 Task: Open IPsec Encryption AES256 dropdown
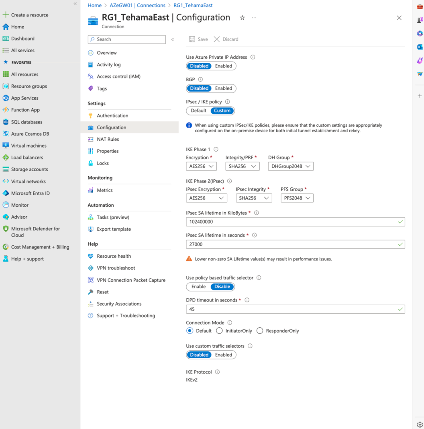point(206,198)
